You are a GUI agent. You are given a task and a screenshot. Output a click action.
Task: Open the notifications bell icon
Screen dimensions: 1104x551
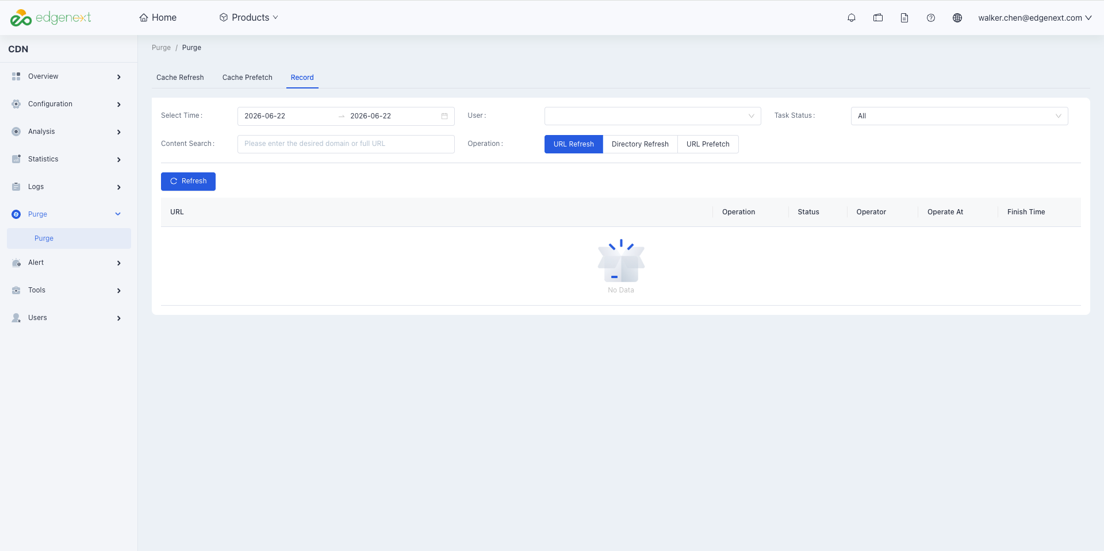click(x=852, y=18)
